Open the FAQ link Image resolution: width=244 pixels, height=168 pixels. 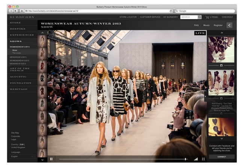coord(196,25)
